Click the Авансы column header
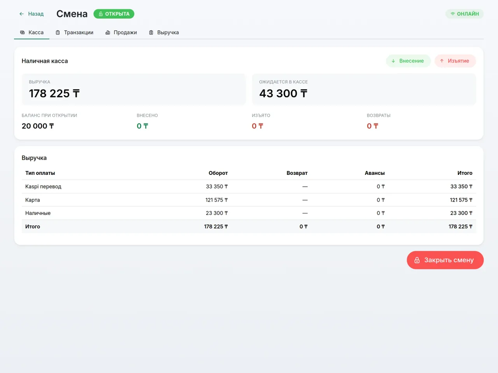Image resolution: width=498 pixels, height=373 pixels. click(375, 173)
